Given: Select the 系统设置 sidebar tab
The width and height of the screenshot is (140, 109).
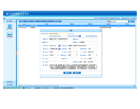Looking at the screenshot, I should 10,85.
